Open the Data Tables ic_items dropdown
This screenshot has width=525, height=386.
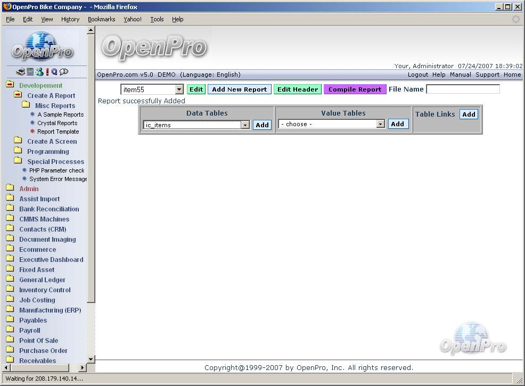(x=245, y=125)
